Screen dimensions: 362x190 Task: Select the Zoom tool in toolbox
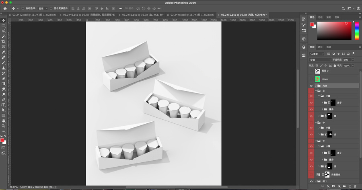[4, 126]
